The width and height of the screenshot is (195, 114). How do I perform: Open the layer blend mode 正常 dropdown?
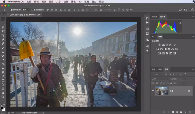coord(159,79)
